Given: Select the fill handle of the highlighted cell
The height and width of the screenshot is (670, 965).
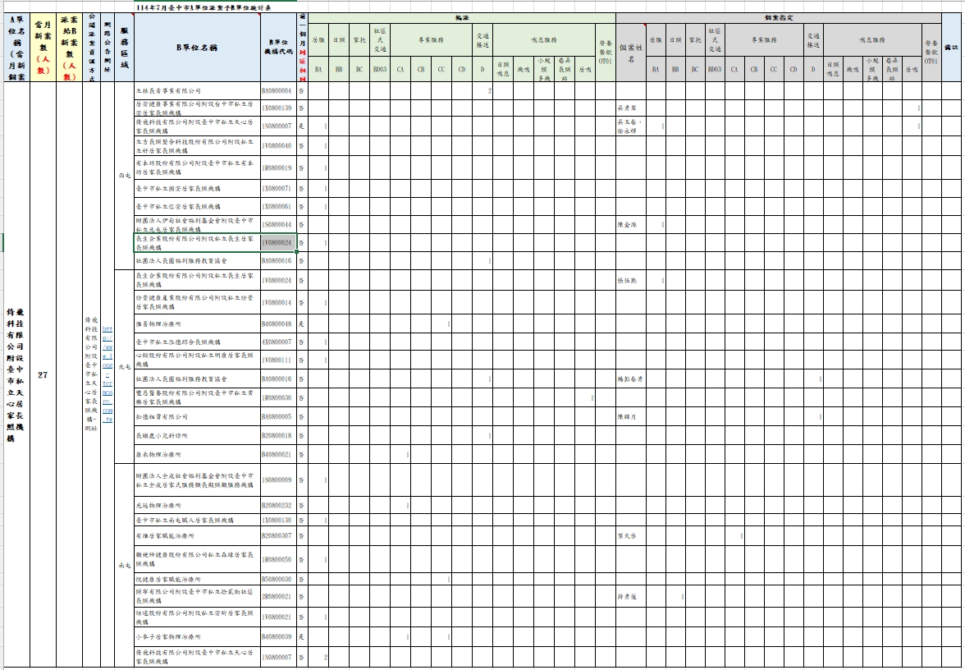Looking at the screenshot, I should click(296, 251).
